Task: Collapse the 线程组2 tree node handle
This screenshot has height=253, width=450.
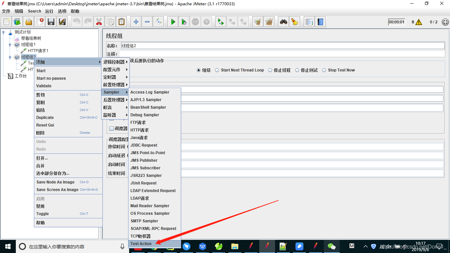Action: pos(10,57)
